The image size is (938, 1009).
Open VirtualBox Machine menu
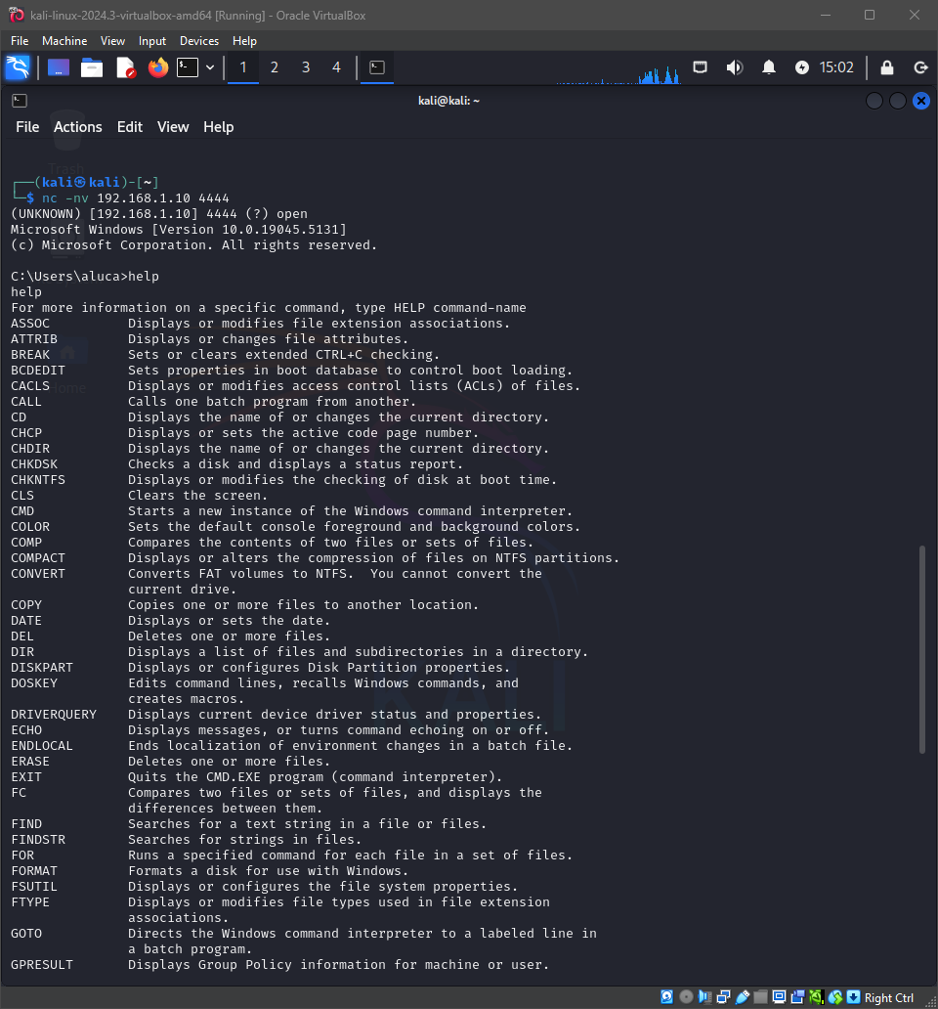click(x=64, y=40)
